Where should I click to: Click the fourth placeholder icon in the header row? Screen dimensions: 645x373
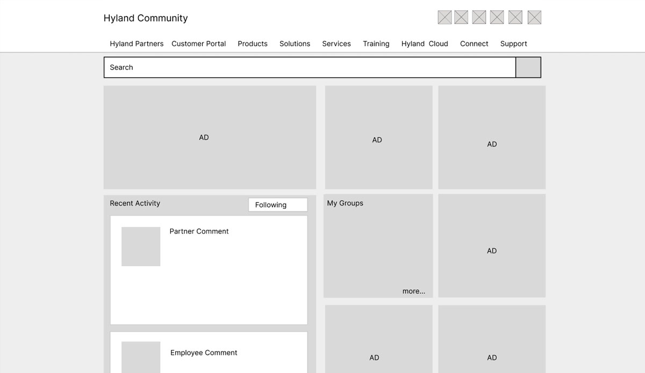pyautogui.click(x=496, y=17)
